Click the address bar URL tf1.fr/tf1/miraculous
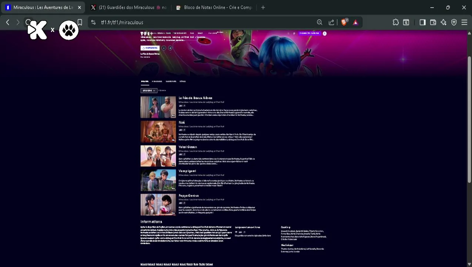 point(122,22)
